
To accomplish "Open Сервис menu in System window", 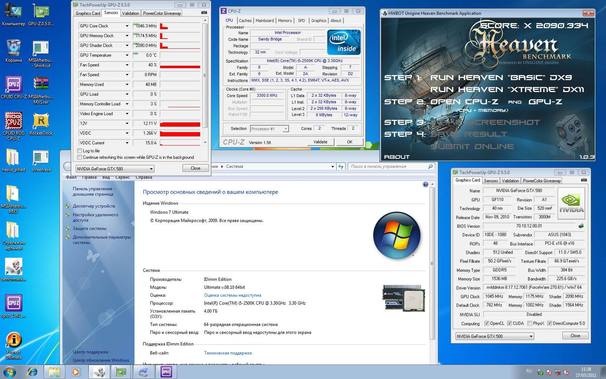I will 123,177.
